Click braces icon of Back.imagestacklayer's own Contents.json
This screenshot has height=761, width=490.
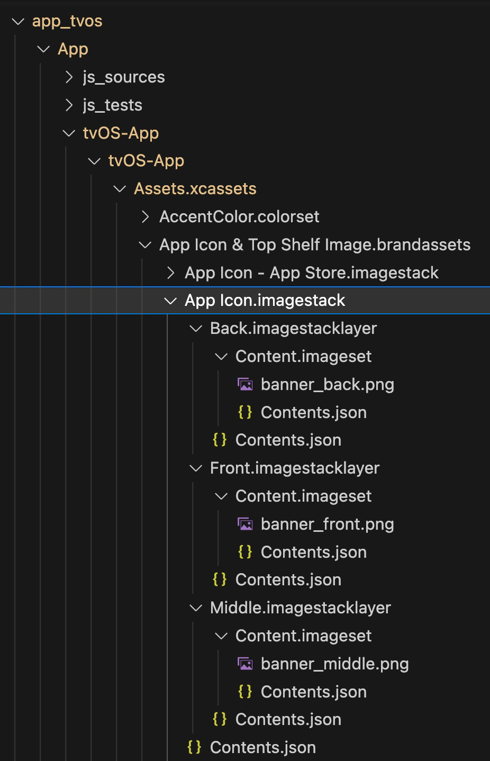[x=220, y=440]
